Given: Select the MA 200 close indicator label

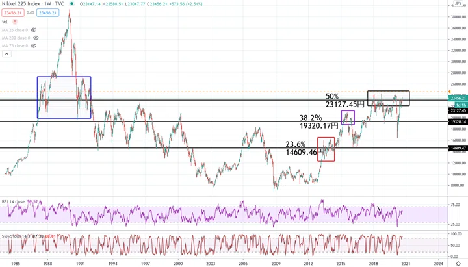Looking at the screenshot, I should (16, 38).
